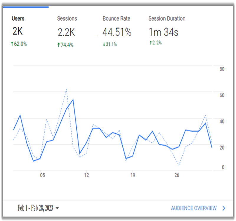This screenshot has width=236, height=221.
Task: Click the 2K users value
Action: pyautogui.click(x=17, y=32)
